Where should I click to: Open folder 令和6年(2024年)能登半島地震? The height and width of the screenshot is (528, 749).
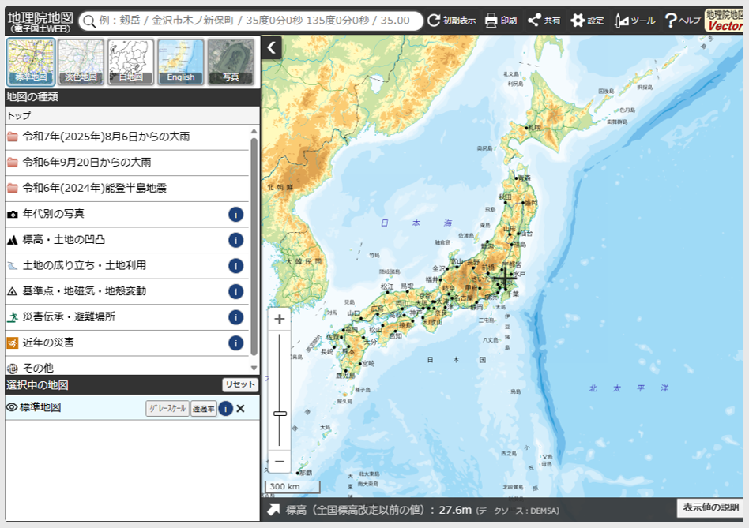point(127,189)
